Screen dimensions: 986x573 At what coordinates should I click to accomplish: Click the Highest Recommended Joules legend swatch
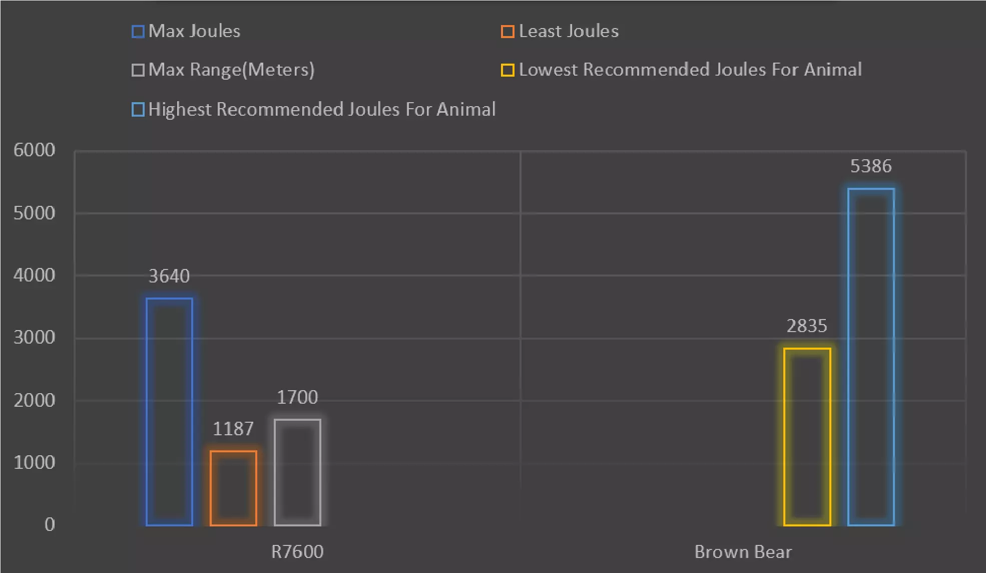138,109
